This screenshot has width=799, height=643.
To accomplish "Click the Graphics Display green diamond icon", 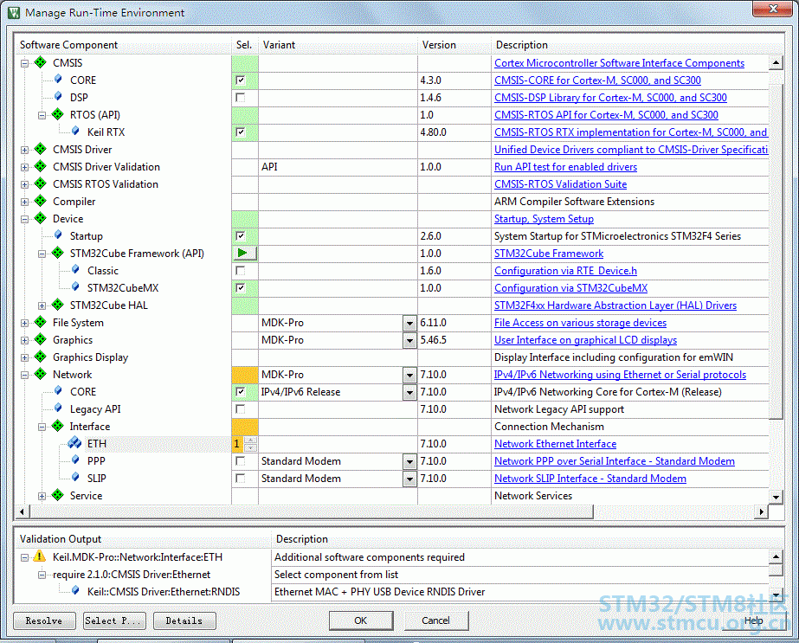I will coord(41,357).
